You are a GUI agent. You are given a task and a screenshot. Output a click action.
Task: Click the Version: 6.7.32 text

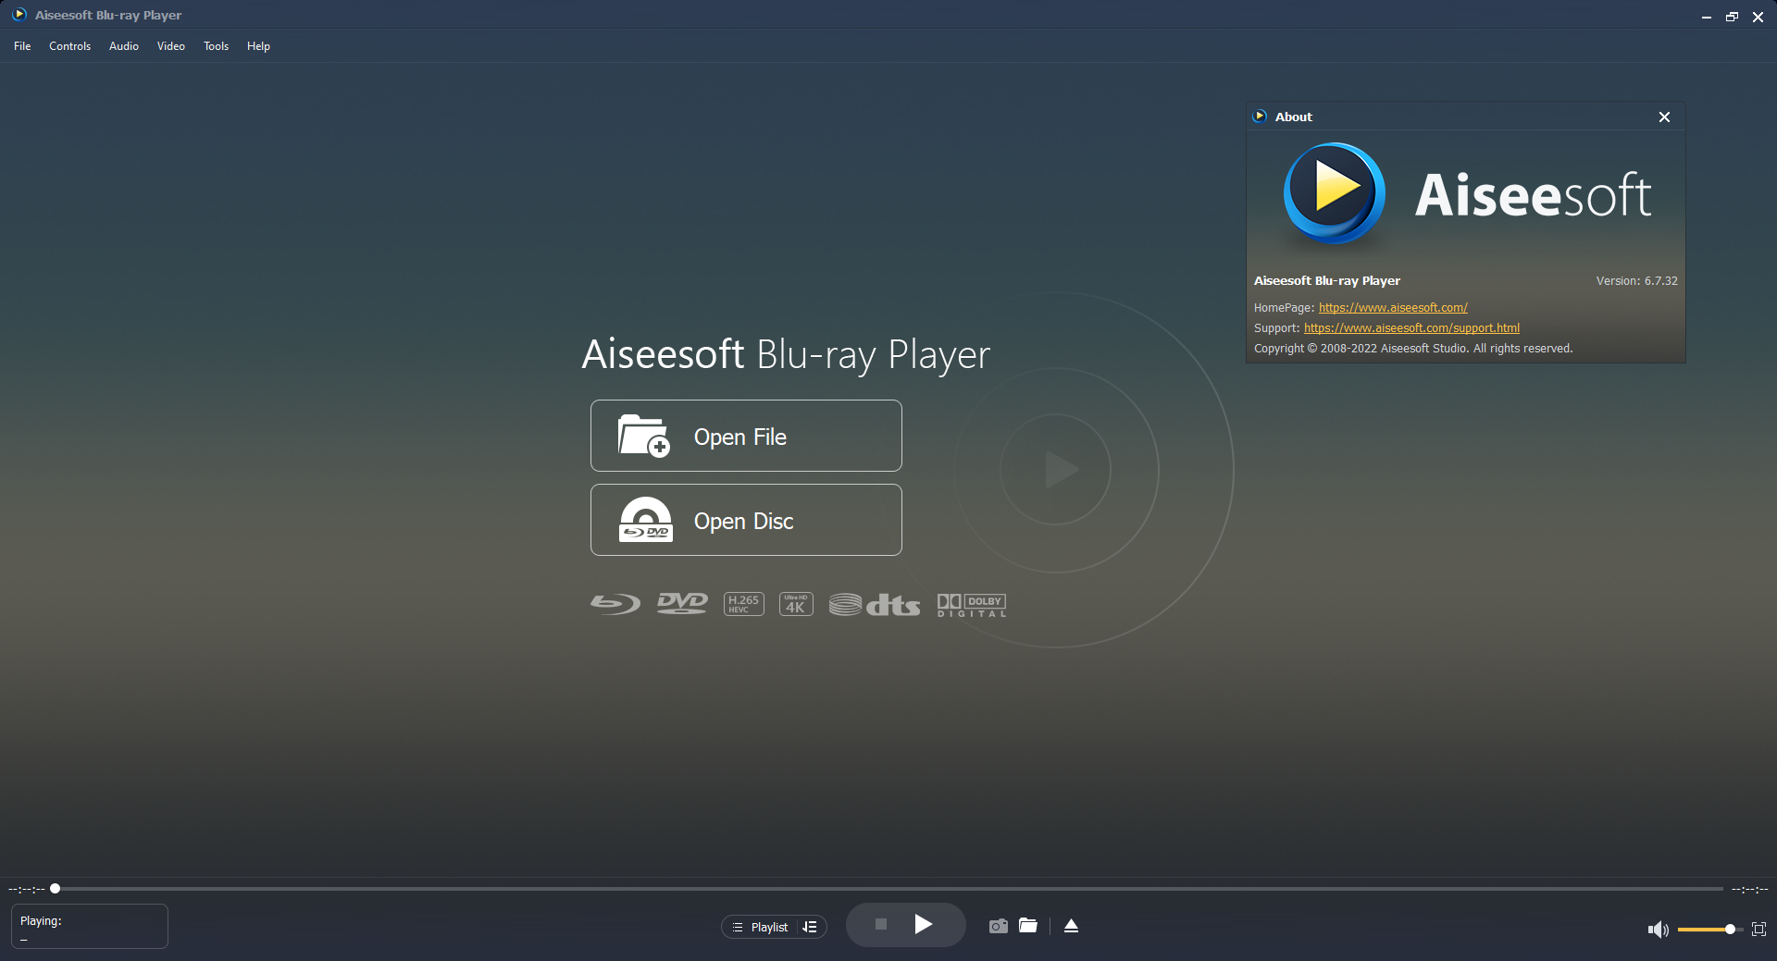pos(1636,281)
